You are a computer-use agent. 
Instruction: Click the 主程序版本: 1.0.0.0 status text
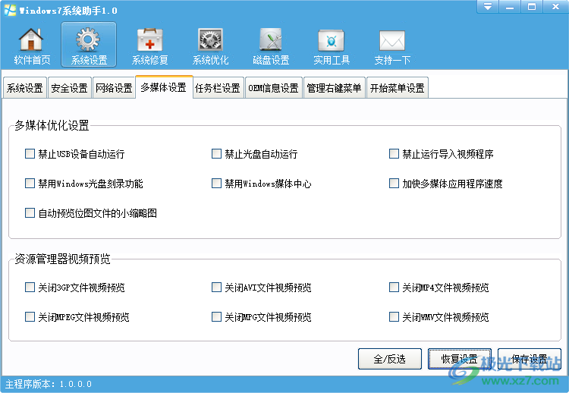(49, 384)
